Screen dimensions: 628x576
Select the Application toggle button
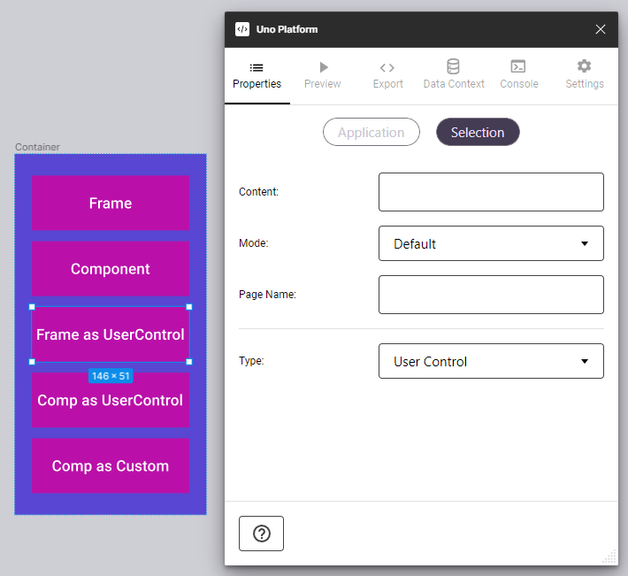click(x=371, y=132)
